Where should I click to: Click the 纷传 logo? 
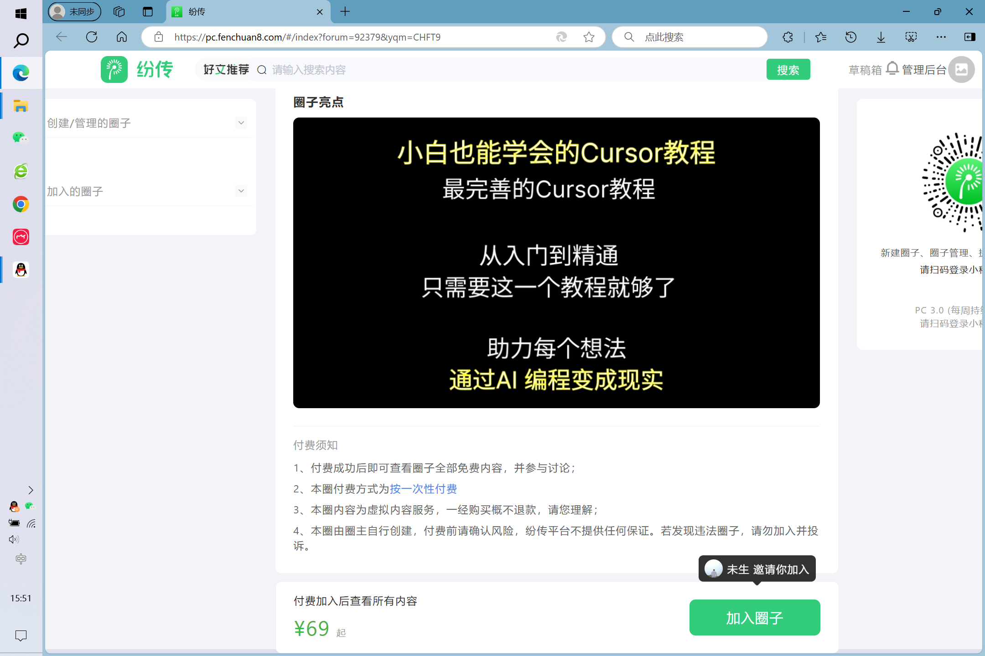coord(137,69)
